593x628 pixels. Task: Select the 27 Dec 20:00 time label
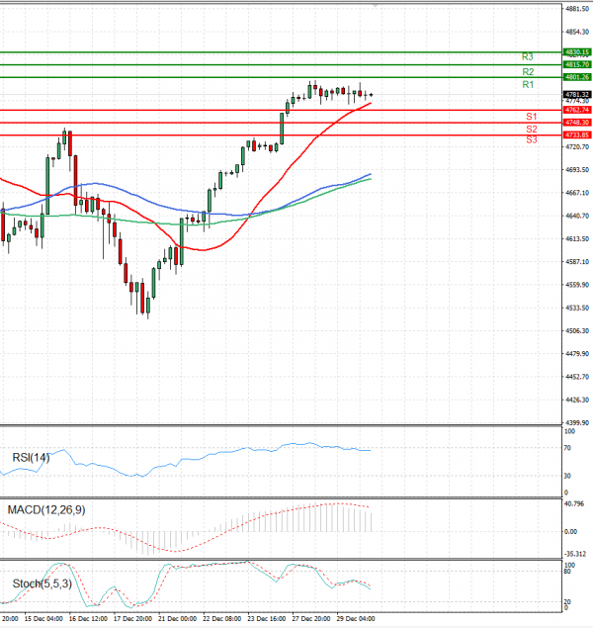pos(311,618)
